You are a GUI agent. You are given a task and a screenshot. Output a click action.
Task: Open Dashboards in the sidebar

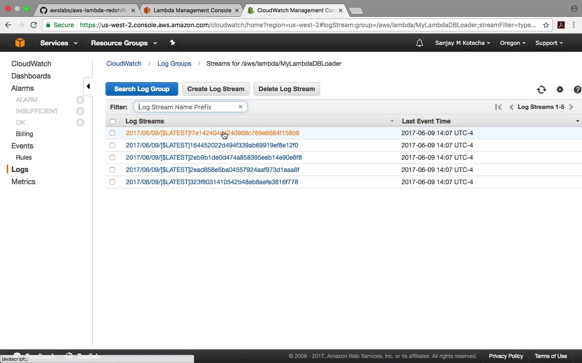pyautogui.click(x=31, y=76)
